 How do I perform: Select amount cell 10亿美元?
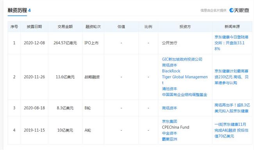[65, 130]
